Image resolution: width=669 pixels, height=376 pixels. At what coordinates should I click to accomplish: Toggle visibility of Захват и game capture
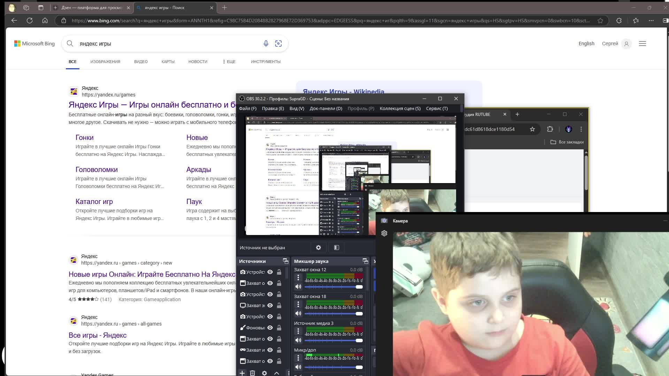point(270,350)
